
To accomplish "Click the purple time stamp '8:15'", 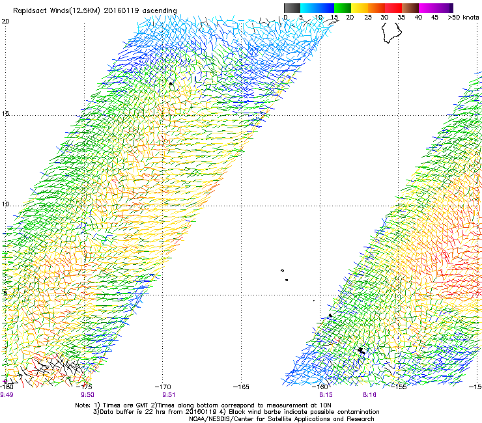I will pyautogui.click(x=326, y=395).
